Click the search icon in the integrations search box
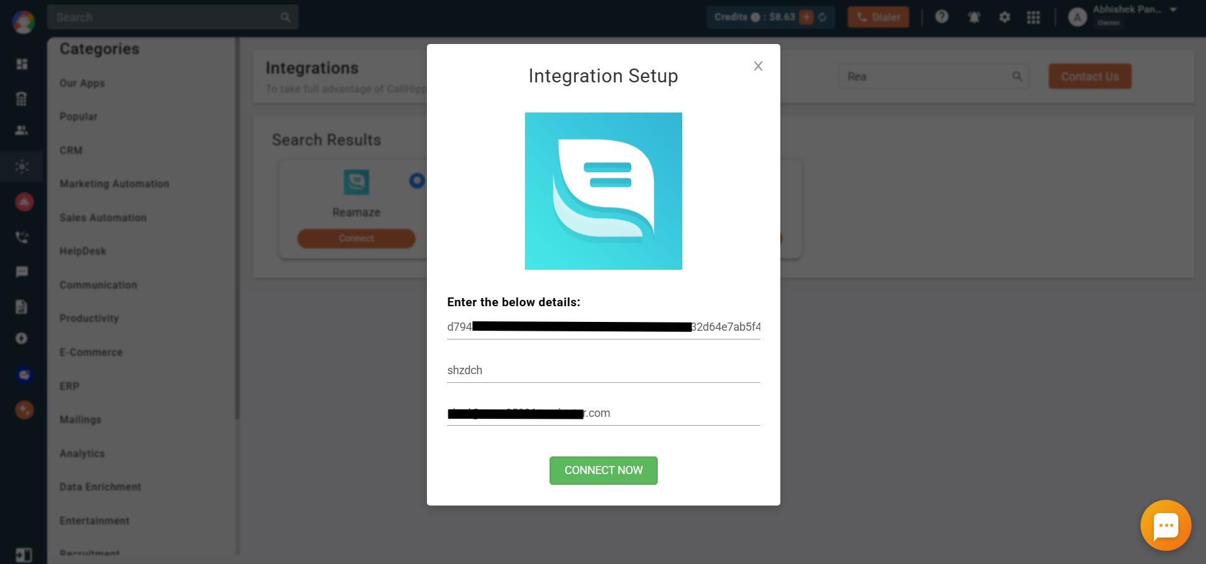Image resolution: width=1206 pixels, height=564 pixels. [x=1017, y=76]
